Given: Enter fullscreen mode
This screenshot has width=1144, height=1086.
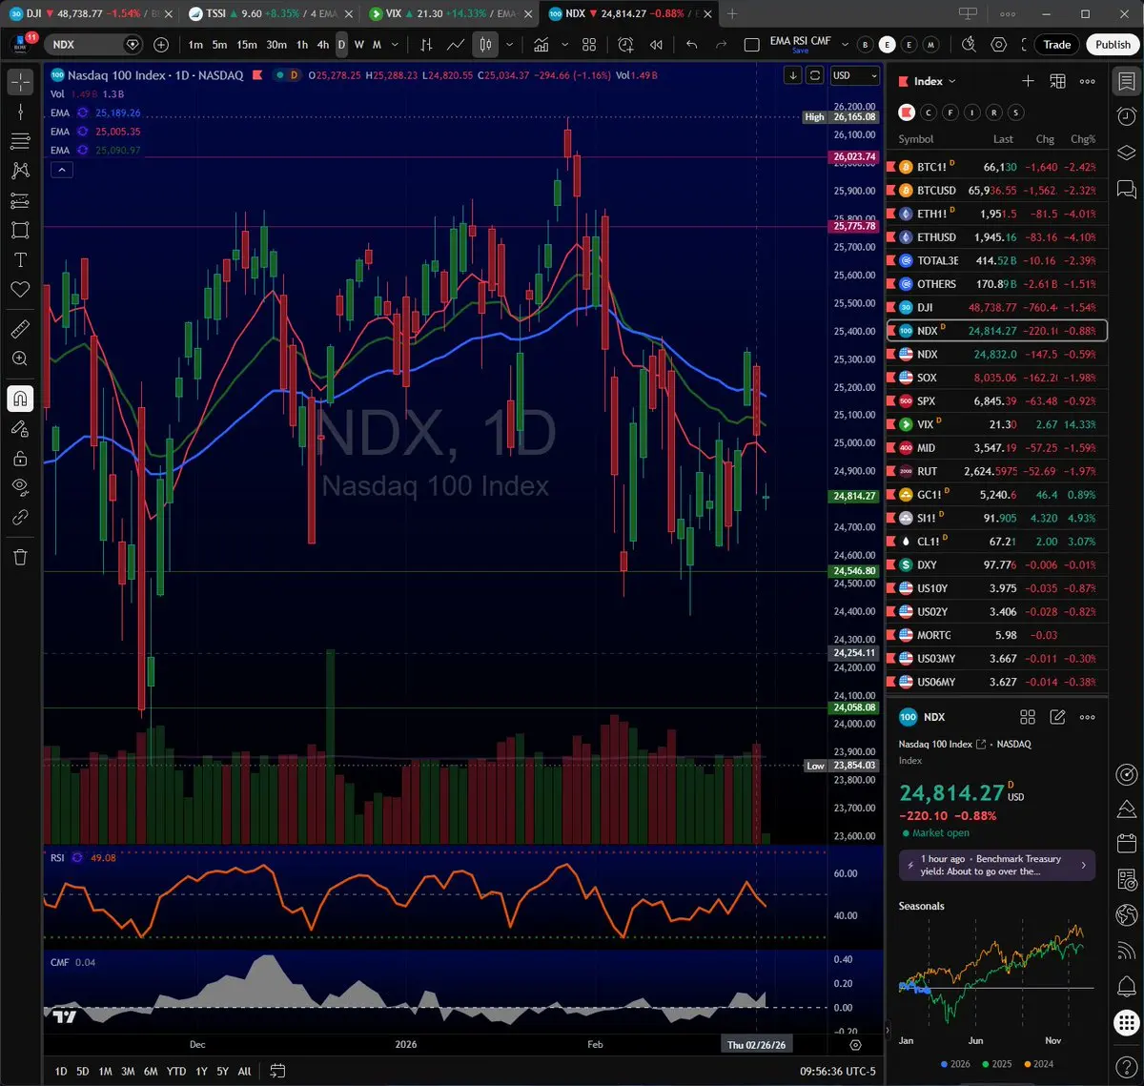Looking at the screenshot, I should (1025, 45).
